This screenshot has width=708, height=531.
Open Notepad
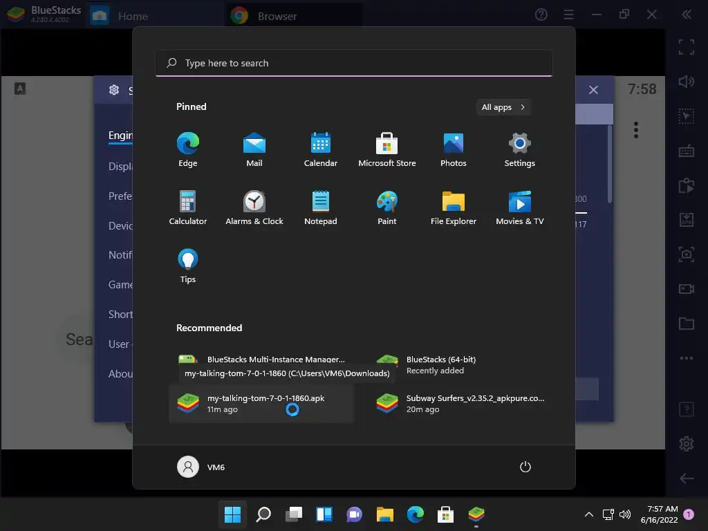pos(321,207)
